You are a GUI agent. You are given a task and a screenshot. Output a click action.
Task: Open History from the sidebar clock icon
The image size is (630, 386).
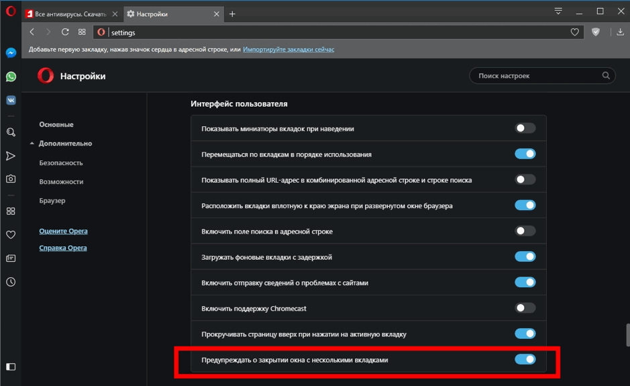click(11, 282)
